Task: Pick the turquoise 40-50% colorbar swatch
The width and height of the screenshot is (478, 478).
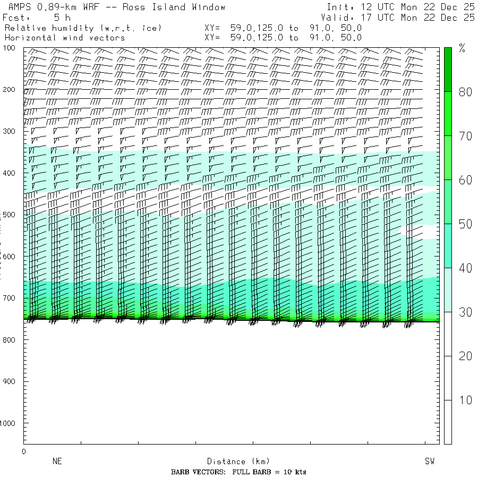Action: tap(448, 245)
